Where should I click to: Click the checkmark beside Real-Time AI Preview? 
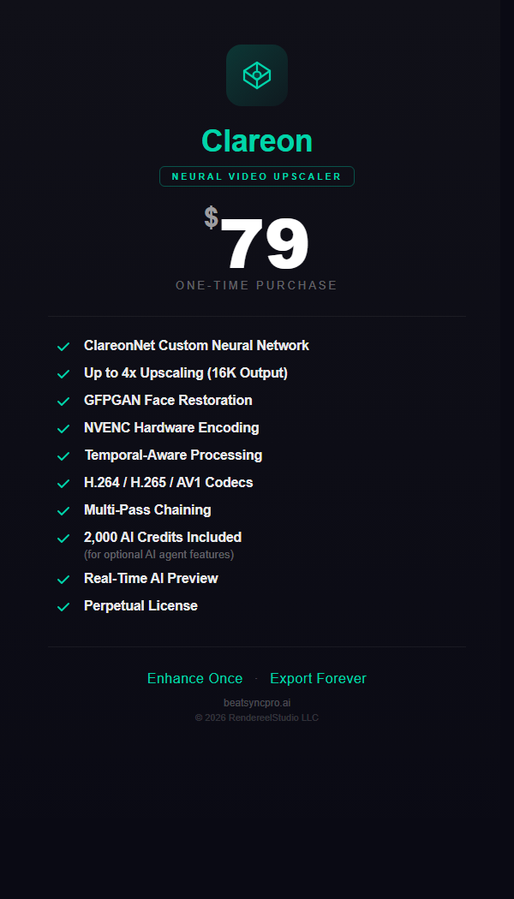pos(63,580)
